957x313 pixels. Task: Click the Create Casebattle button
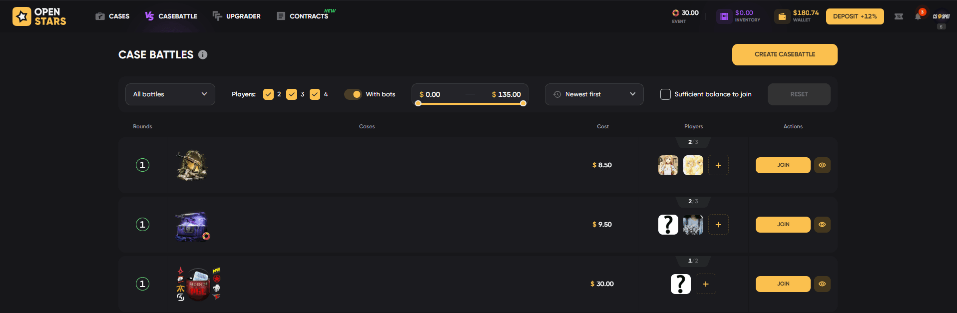pyautogui.click(x=785, y=54)
